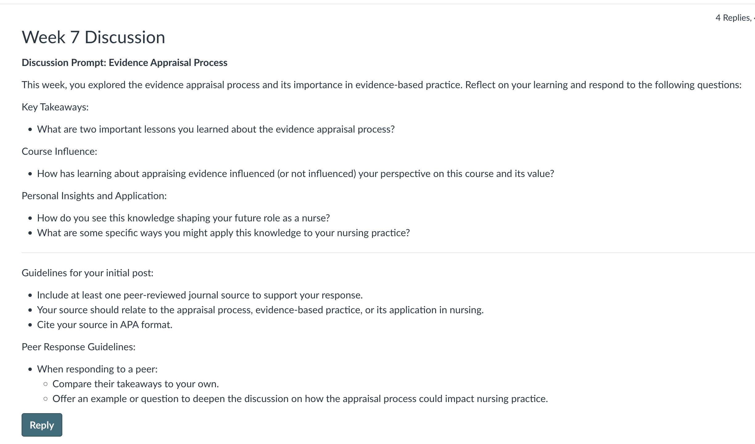
Task: Select the Course Influence label
Action: (60, 151)
